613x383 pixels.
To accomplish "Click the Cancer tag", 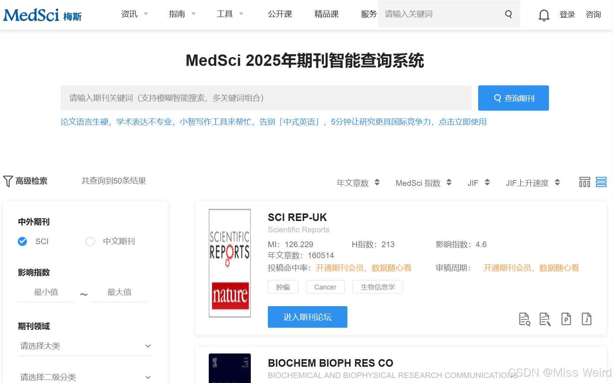I will pos(325,287).
